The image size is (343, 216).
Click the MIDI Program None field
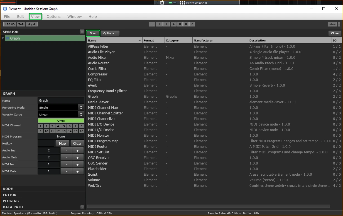tap(61, 136)
